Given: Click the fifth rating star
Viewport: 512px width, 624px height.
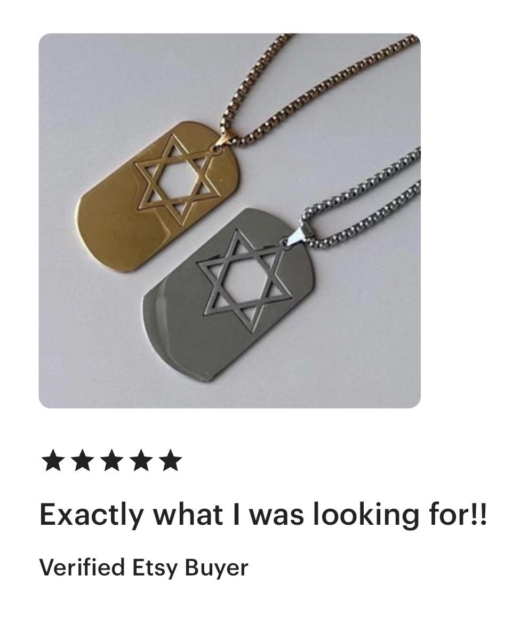Looking at the screenshot, I should (170, 460).
